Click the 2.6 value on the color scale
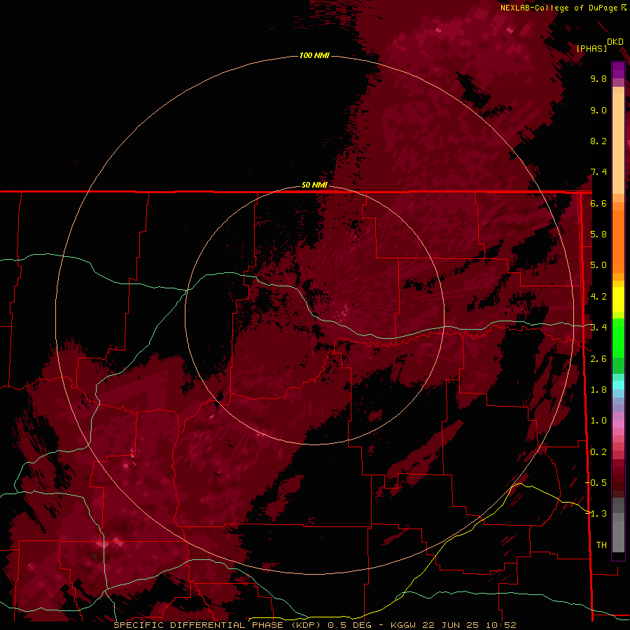Viewport: 630px width, 630px height. click(598, 359)
